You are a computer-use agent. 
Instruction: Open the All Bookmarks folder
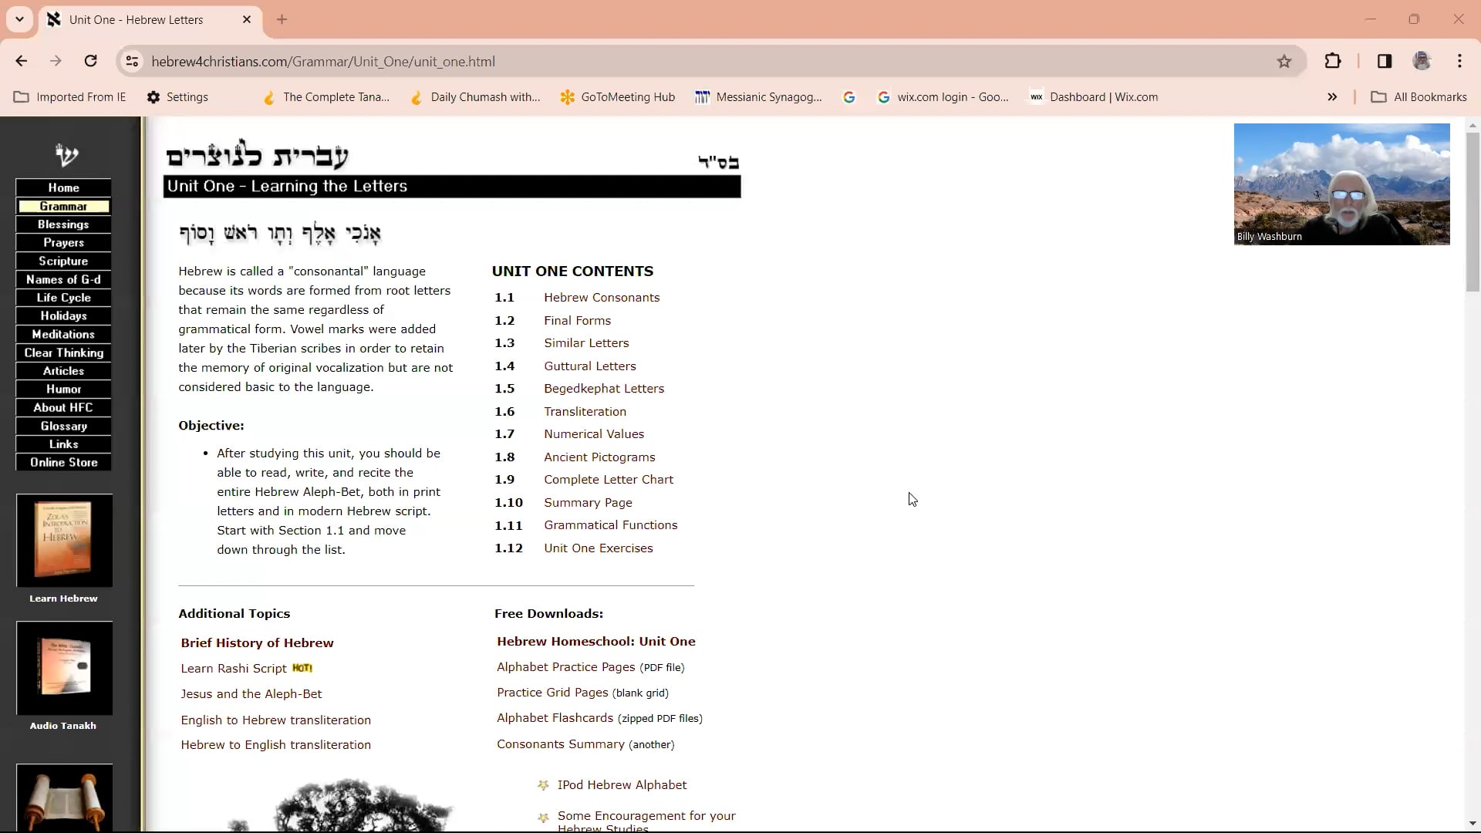coord(1419,97)
